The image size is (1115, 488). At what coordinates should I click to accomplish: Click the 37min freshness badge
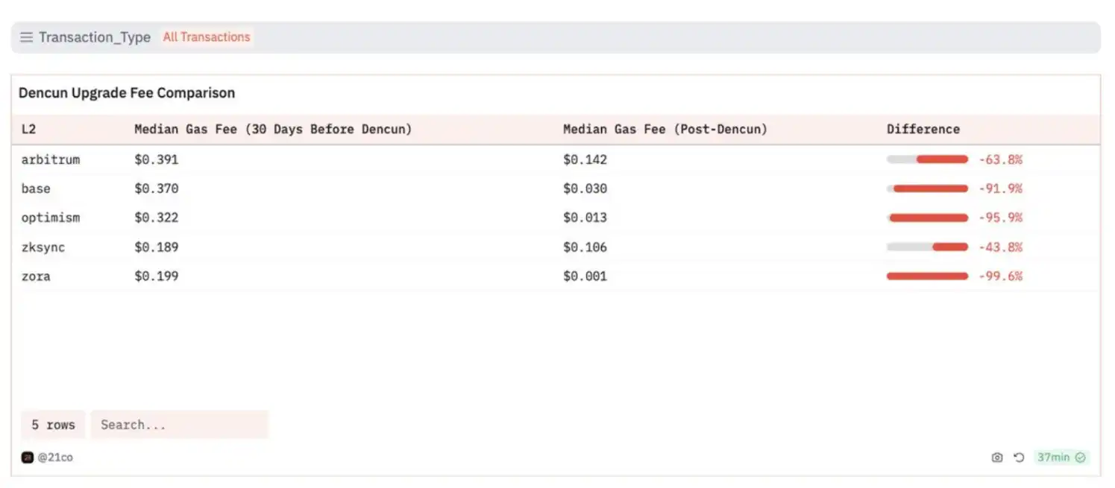click(1061, 457)
